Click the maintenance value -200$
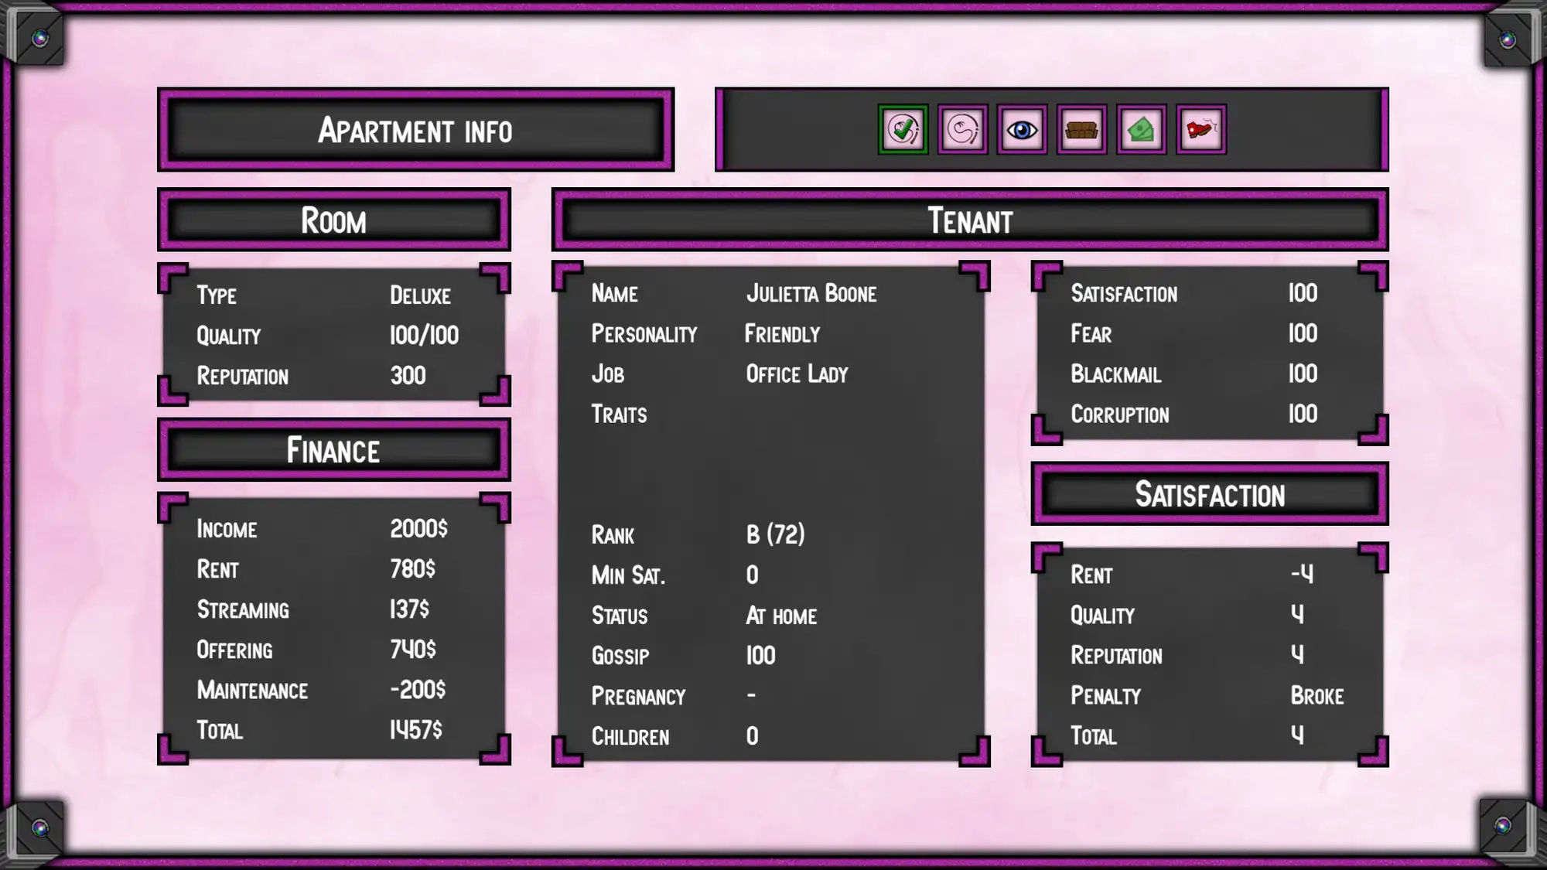Screen dimensions: 1547x870 [418, 690]
